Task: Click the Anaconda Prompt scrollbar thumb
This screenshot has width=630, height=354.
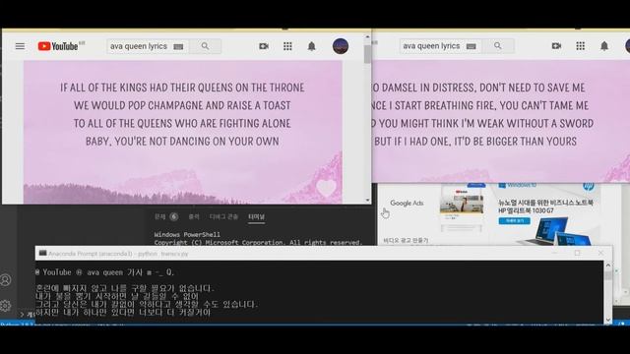Action: (608, 275)
